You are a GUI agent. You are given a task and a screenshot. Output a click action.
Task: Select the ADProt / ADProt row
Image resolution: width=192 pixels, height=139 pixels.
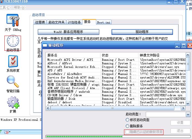tap(116, 63)
